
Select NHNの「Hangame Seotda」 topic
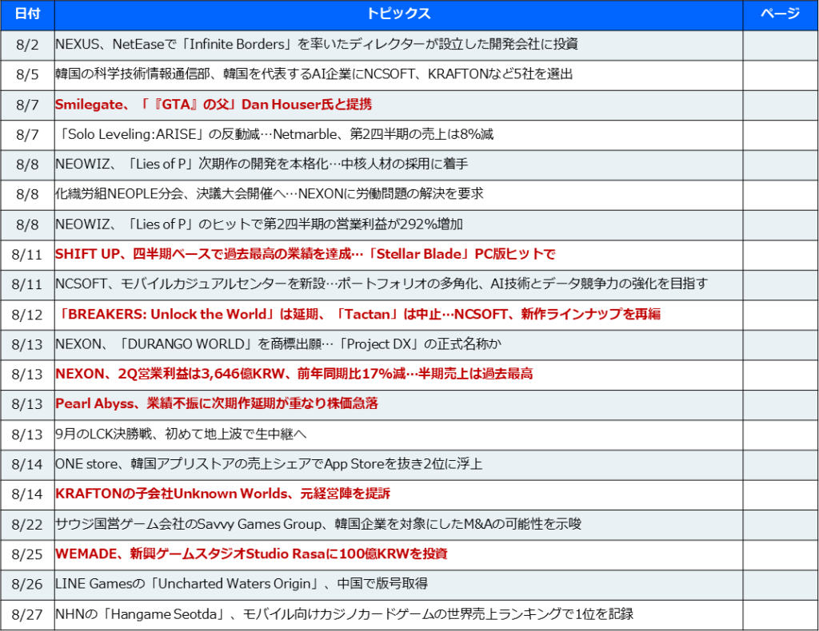[344, 613]
